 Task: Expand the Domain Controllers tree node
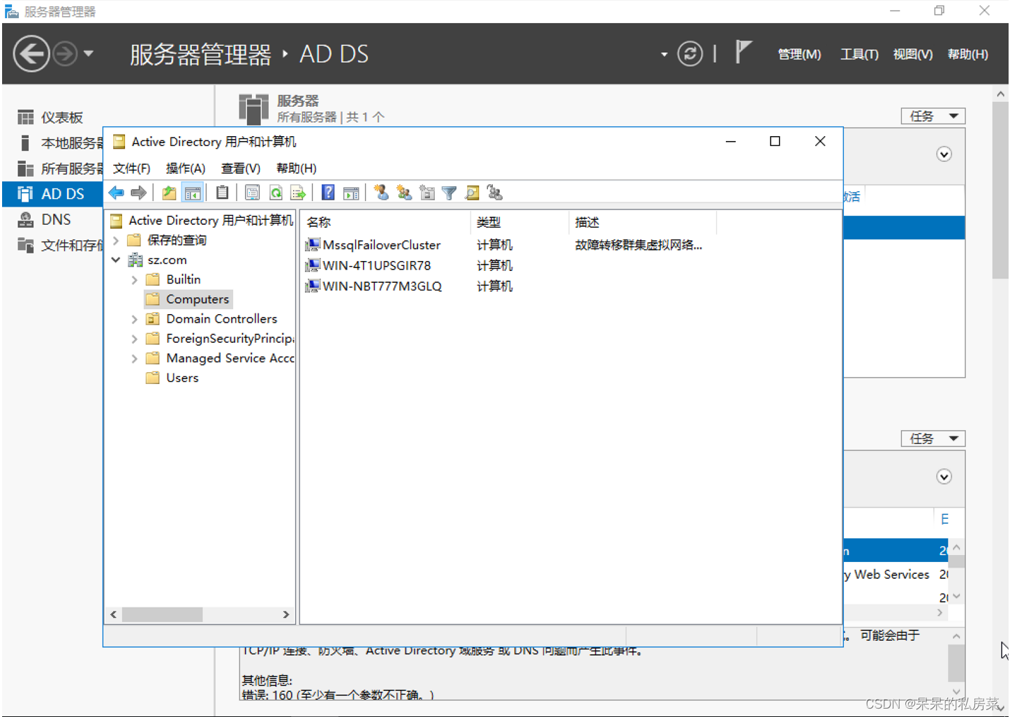click(x=135, y=319)
